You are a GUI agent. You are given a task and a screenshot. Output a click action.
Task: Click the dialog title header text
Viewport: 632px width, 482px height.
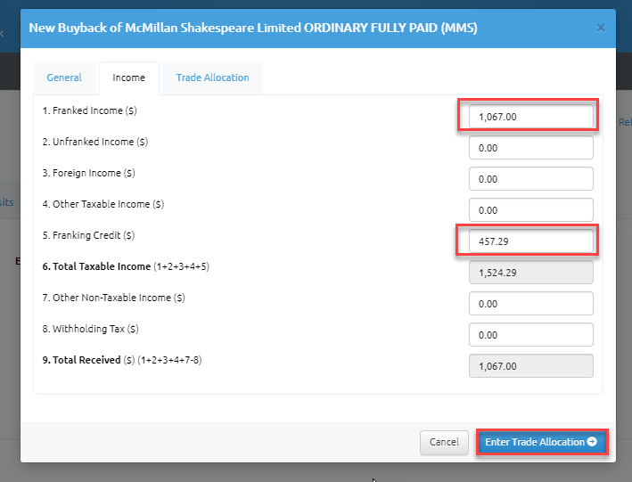click(253, 29)
